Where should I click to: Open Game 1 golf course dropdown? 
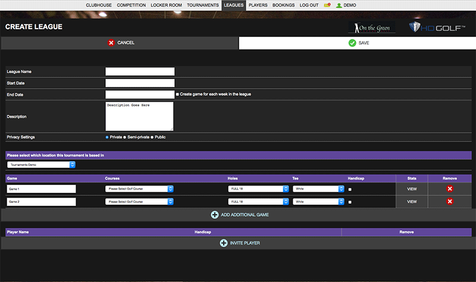tap(139, 189)
